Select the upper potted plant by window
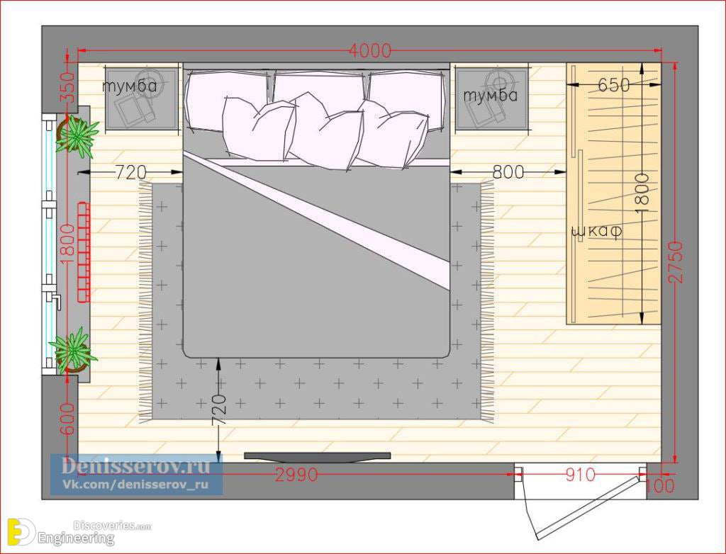The width and height of the screenshot is (726, 554). [x=77, y=136]
